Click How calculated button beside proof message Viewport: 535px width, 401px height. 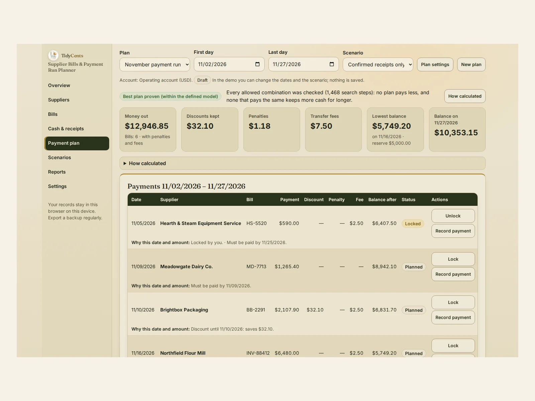465,96
